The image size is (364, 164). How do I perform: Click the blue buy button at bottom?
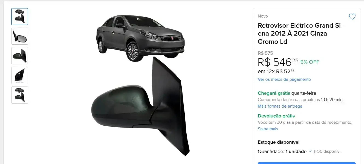307,163
